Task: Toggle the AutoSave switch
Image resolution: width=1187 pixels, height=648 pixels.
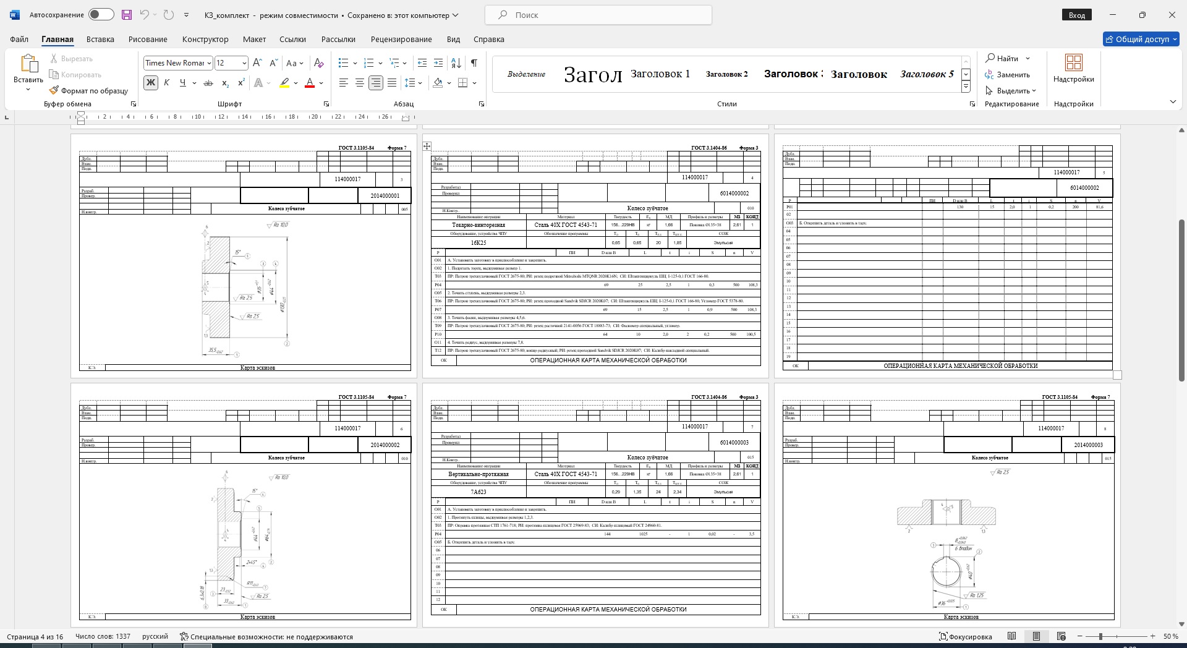Action: click(101, 15)
